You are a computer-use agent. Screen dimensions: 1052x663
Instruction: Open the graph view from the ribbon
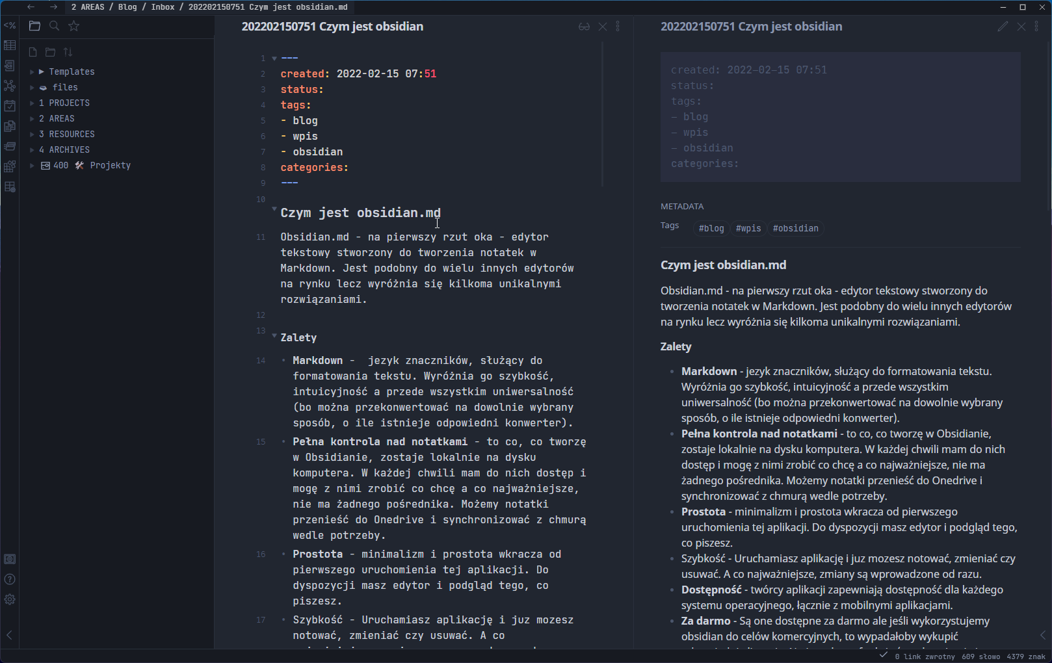click(x=10, y=86)
